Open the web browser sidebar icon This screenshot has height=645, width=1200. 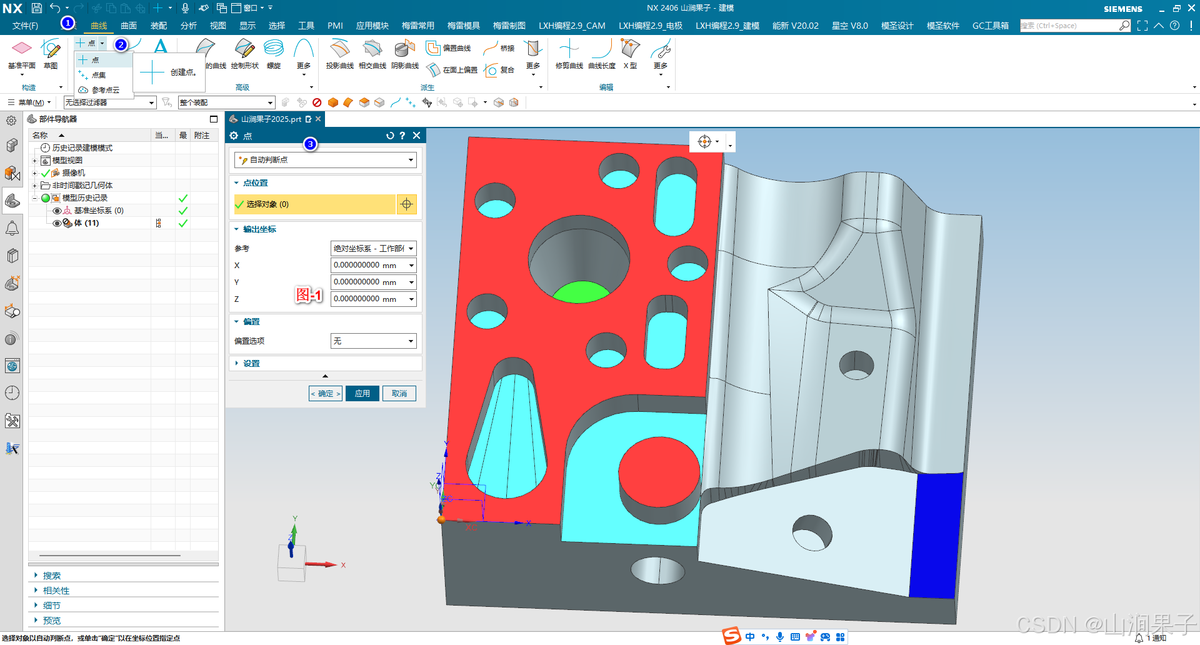12,366
